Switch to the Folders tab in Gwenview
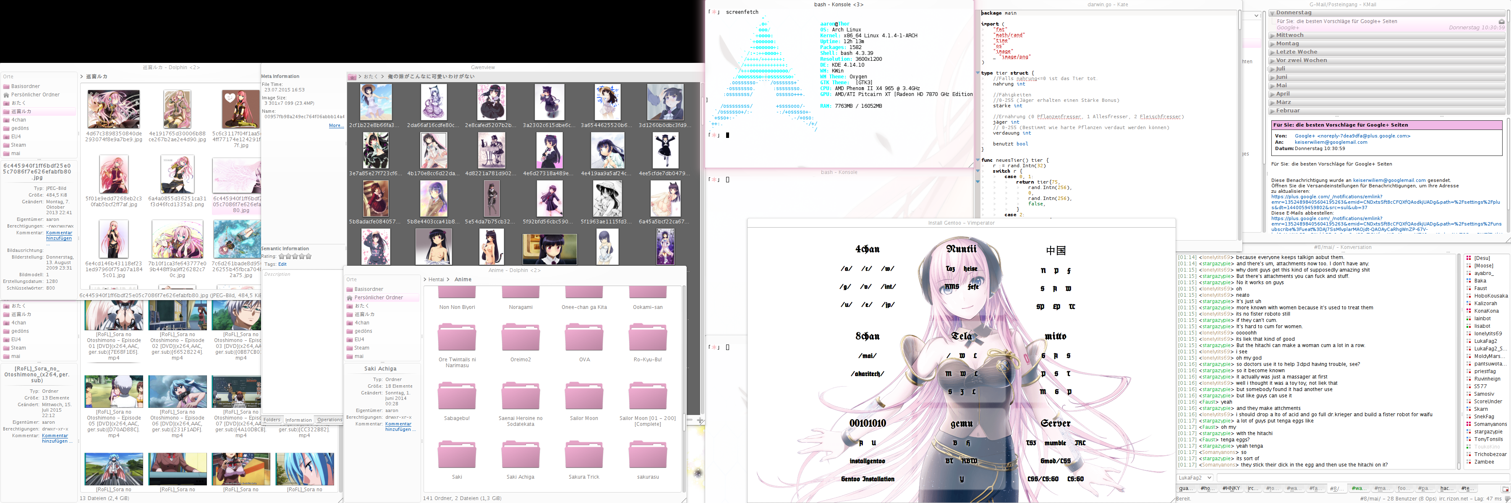 [x=272, y=420]
